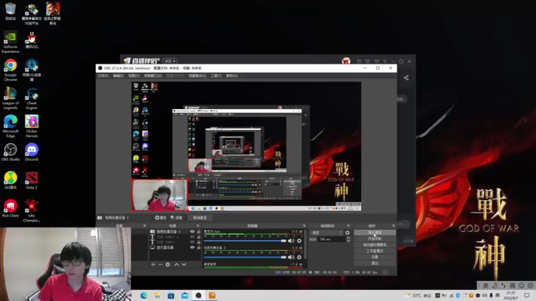The height and width of the screenshot is (301, 536).
Task: Click the share icon in the streaming companion window
Action: (406, 78)
